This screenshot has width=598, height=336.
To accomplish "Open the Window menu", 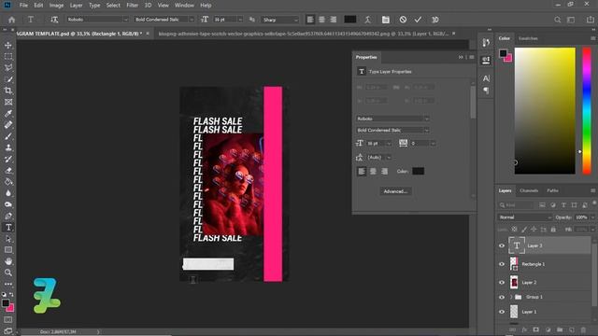I will tap(184, 6).
